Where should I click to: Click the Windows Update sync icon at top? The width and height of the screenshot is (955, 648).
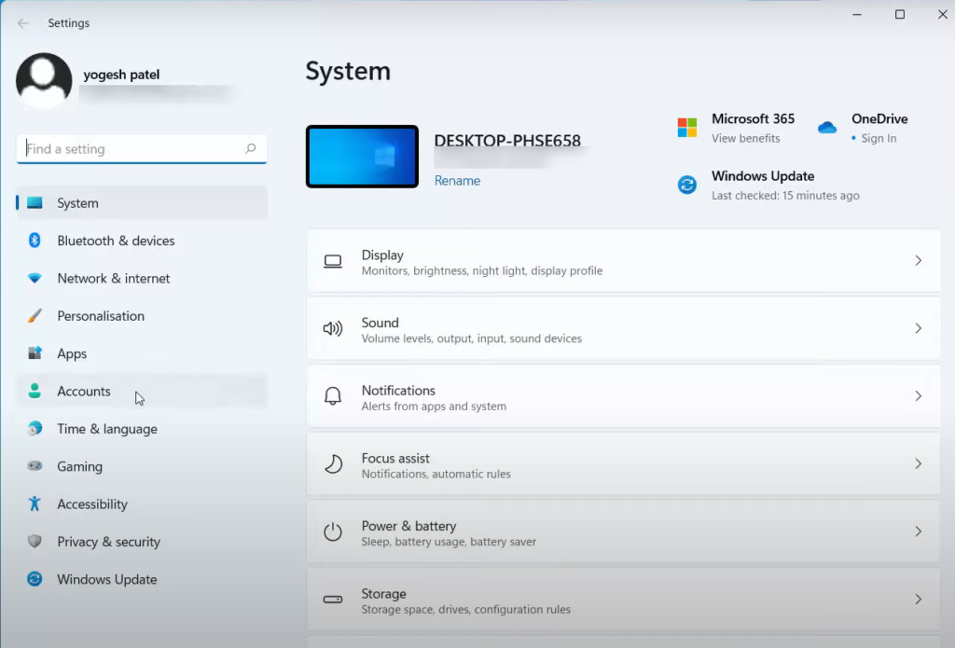pyautogui.click(x=687, y=185)
